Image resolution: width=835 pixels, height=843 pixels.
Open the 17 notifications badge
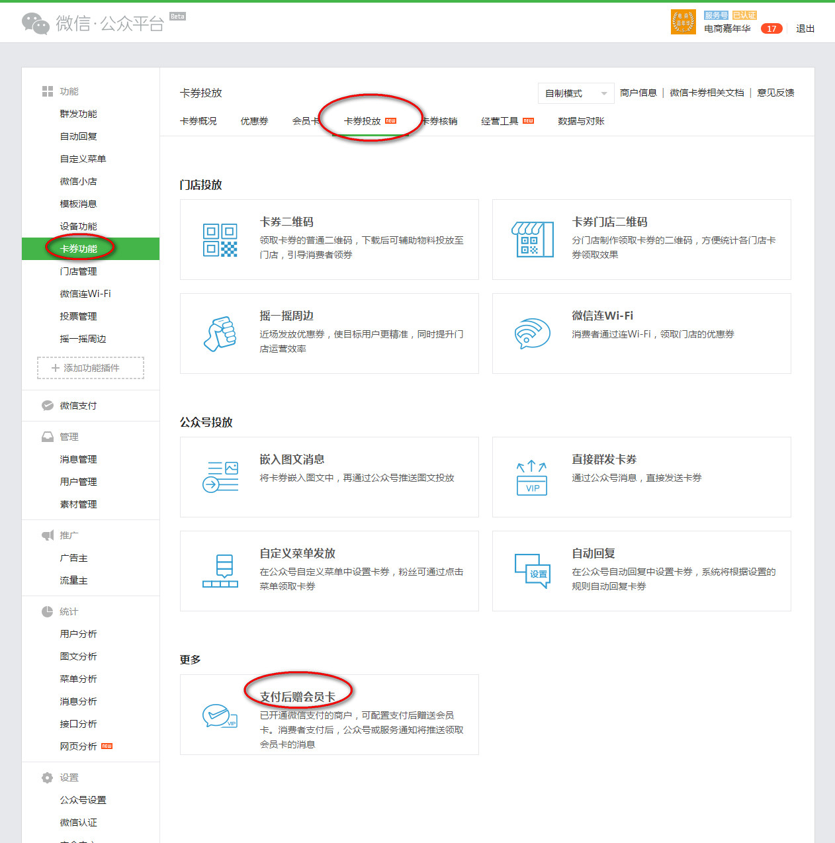point(771,28)
